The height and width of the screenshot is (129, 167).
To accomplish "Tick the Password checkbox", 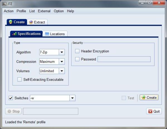I will [x=77, y=59].
